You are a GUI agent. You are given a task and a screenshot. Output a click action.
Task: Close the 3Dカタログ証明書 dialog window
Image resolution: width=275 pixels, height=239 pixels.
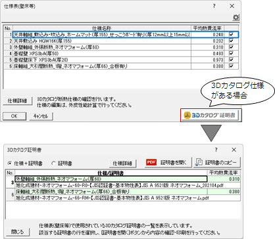[x=234, y=150]
